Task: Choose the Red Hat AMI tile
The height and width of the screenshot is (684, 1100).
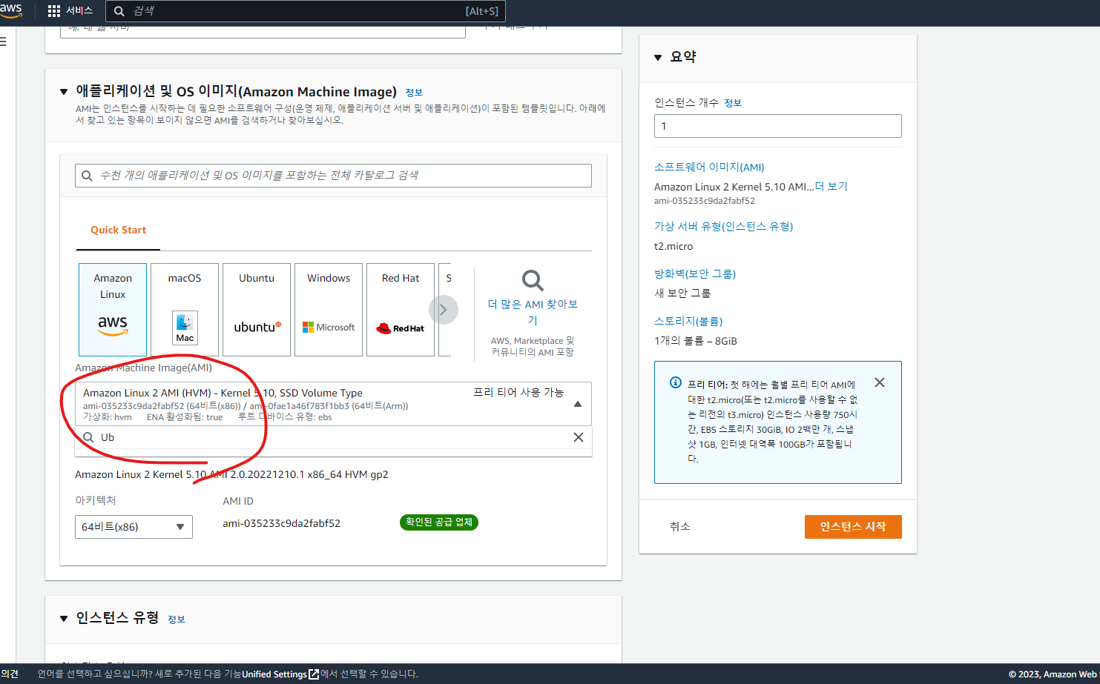Action: click(401, 310)
